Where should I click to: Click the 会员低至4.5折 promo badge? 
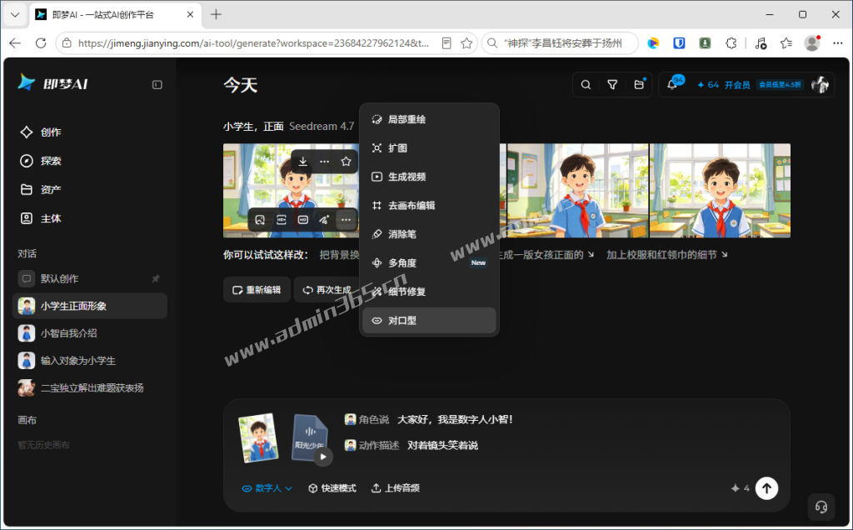[780, 84]
